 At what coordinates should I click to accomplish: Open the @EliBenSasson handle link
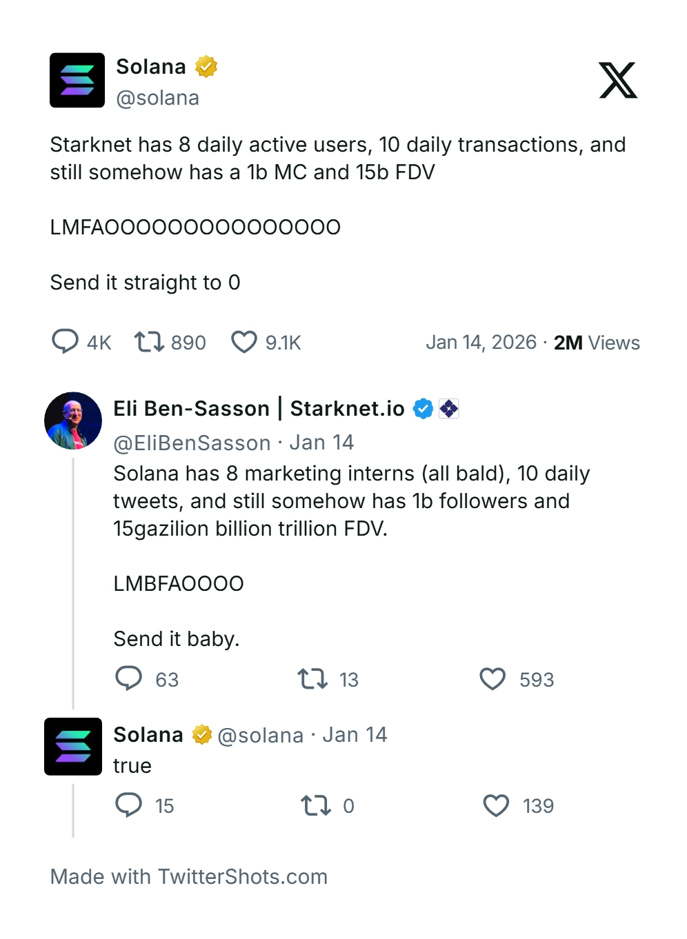coord(192,443)
